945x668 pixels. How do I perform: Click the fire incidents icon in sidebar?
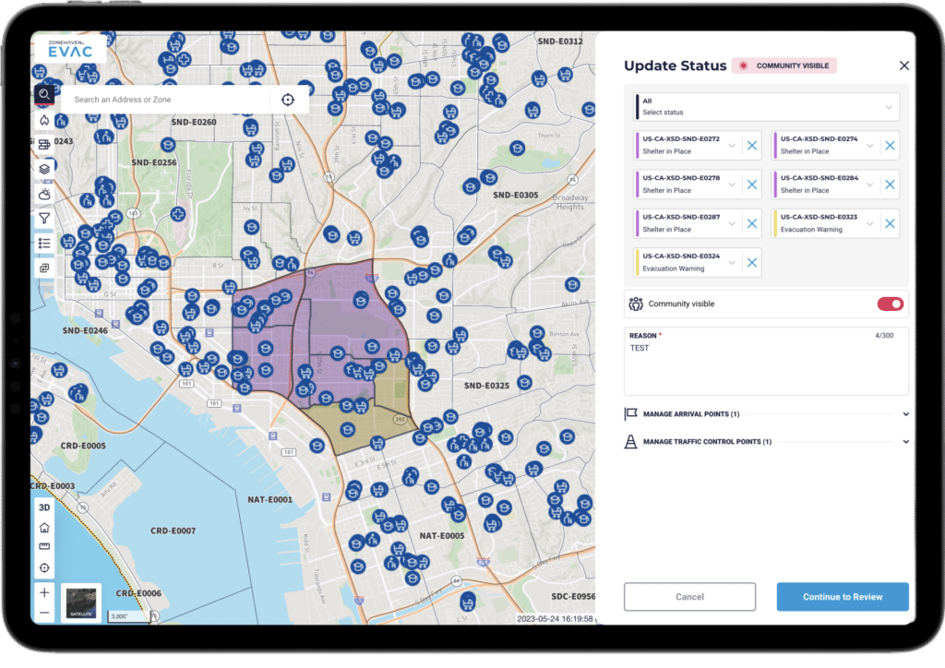[44, 120]
